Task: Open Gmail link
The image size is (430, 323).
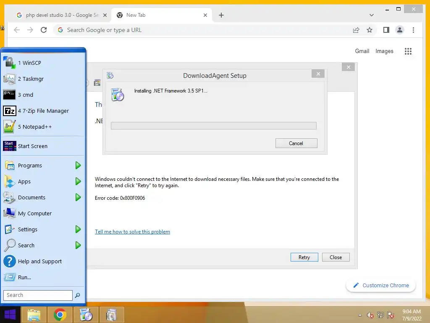Action: [x=362, y=51]
